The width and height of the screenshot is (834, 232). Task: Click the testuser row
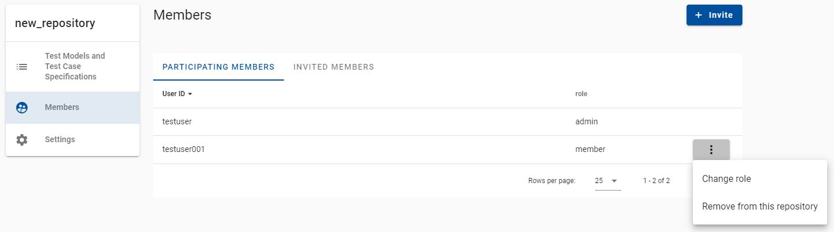[x=448, y=122]
